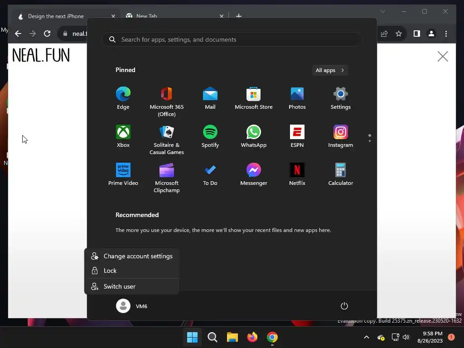Launch the ESPN app

(x=297, y=136)
